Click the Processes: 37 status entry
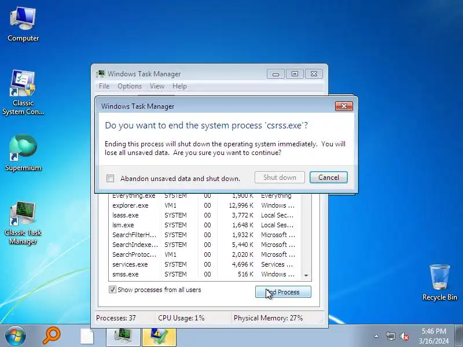The image size is (463, 347). pos(116,318)
